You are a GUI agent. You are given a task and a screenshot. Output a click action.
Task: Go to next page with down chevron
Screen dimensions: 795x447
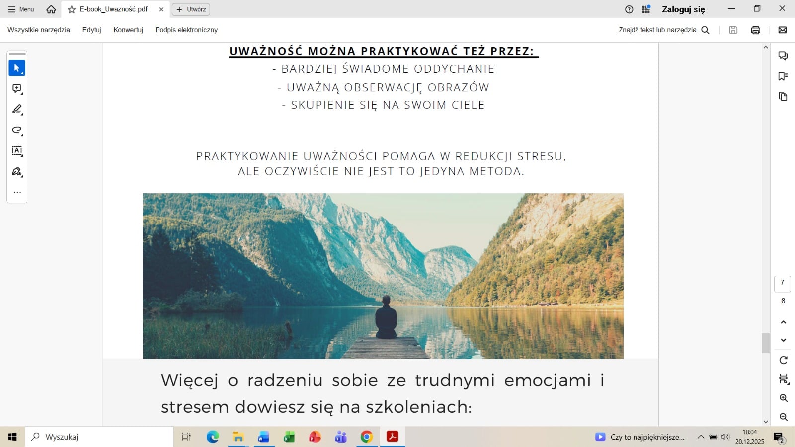(x=783, y=340)
